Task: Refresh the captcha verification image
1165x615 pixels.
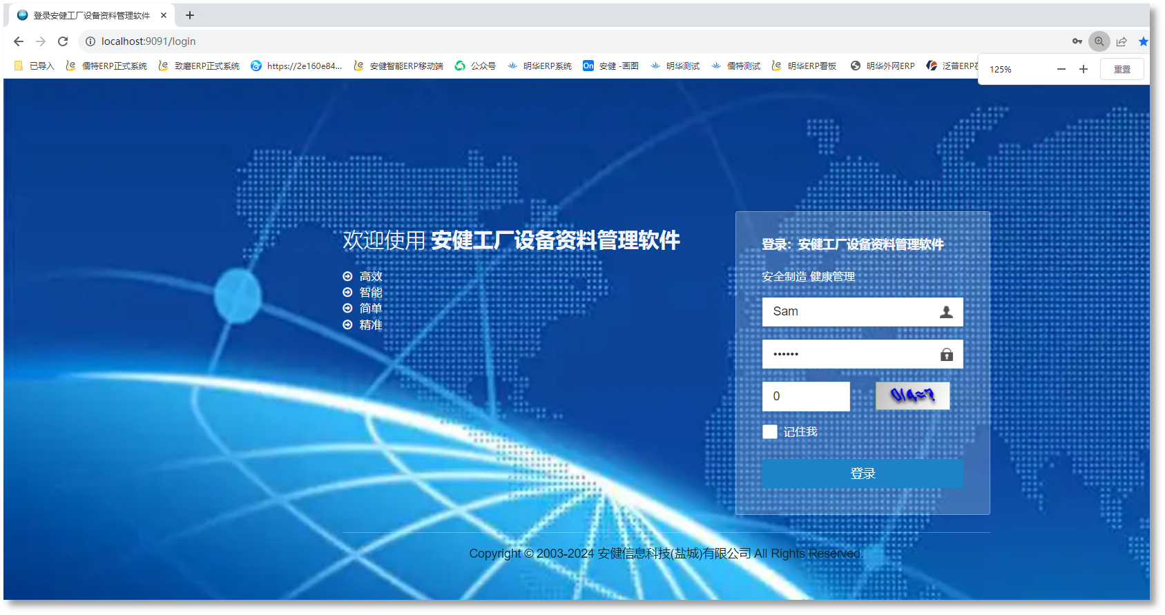Action: 912,396
